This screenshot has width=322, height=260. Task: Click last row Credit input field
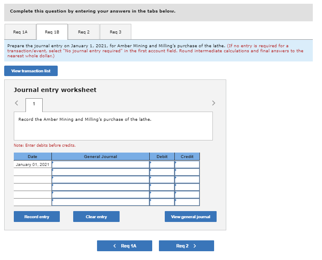(x=187, y=202)
